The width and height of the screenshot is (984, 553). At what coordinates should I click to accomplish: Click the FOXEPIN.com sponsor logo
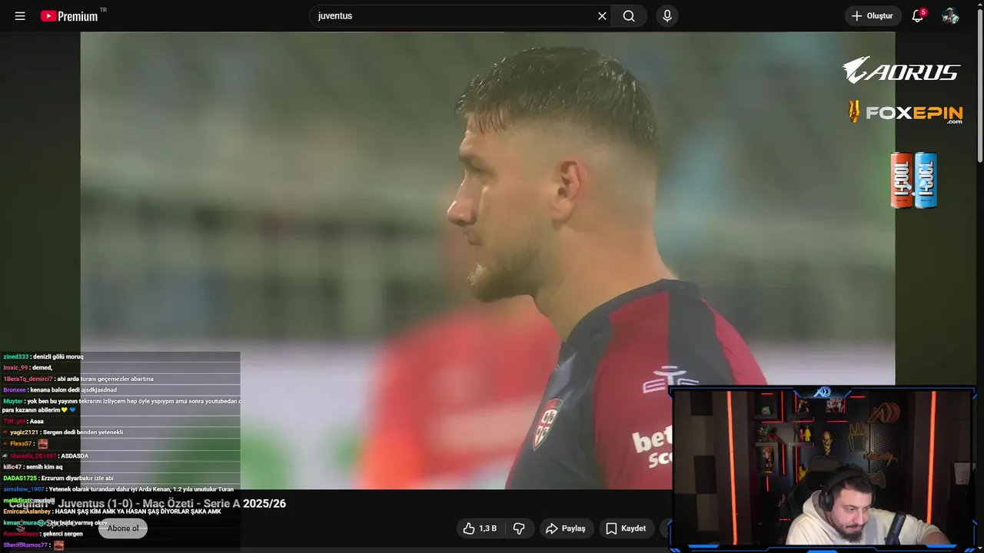tap(906, 113)
